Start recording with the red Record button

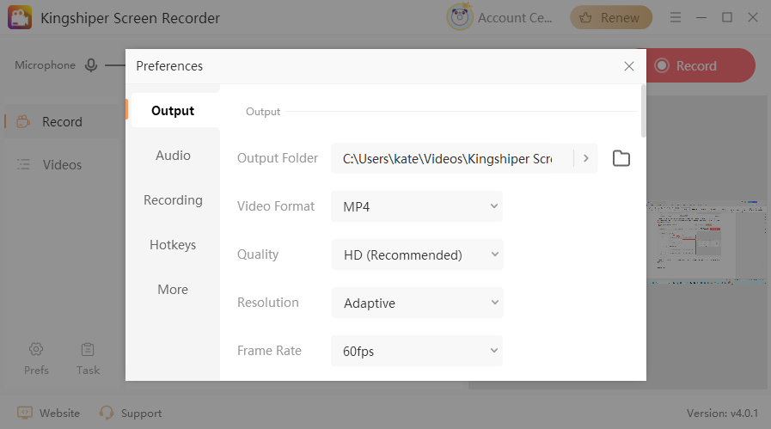[701, 65]
